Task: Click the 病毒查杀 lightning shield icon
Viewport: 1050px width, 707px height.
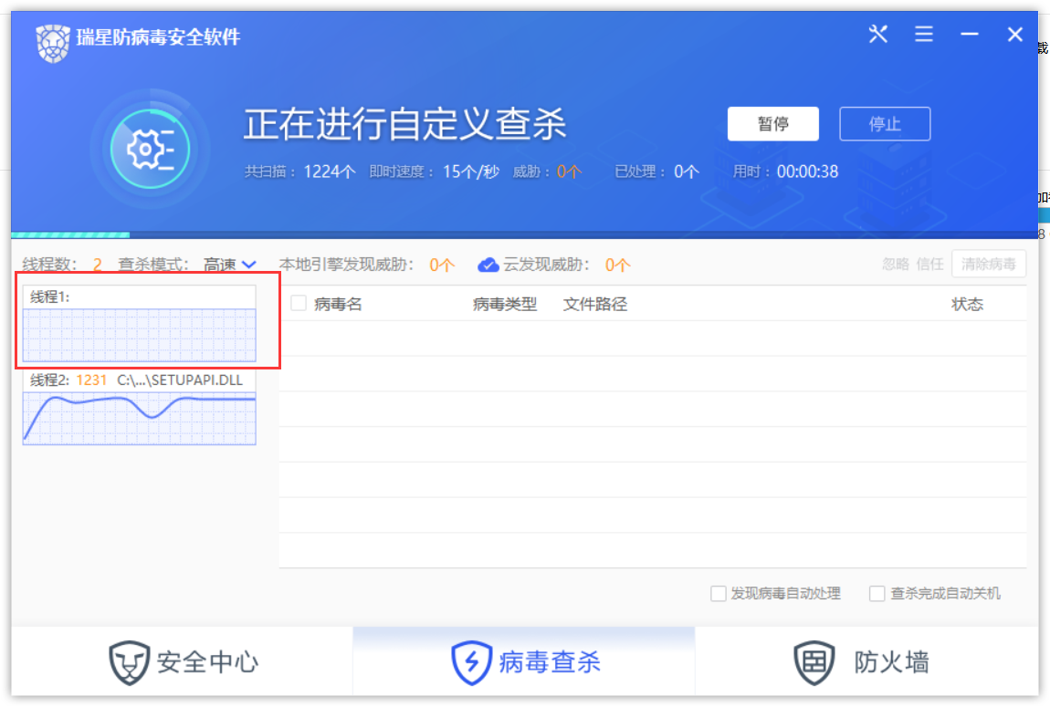Action: point(471,662)
